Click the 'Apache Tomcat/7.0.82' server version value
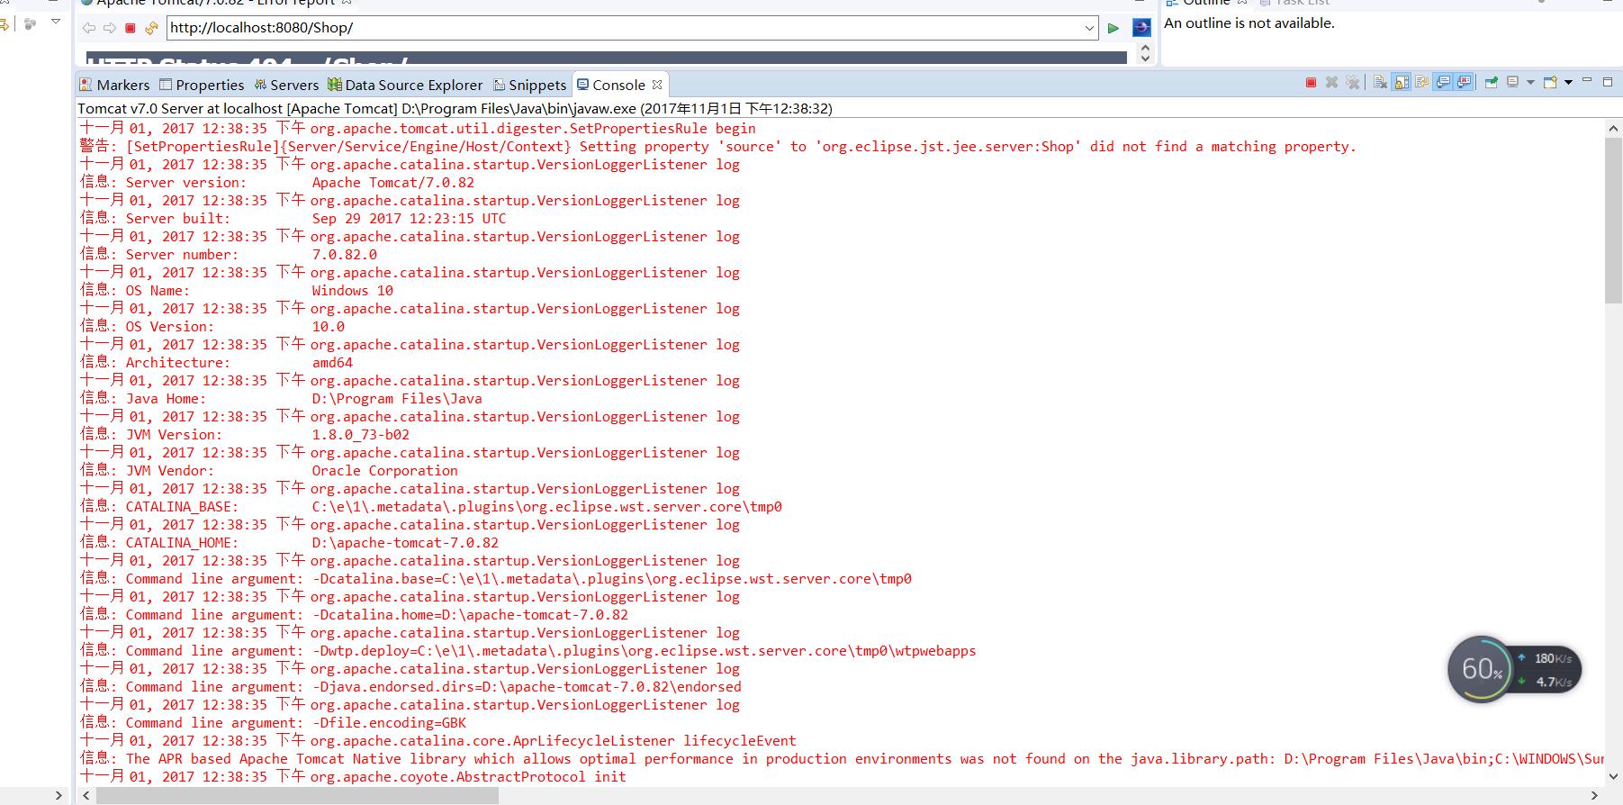Screen dimensions: 1623x805 click(393, 183)
